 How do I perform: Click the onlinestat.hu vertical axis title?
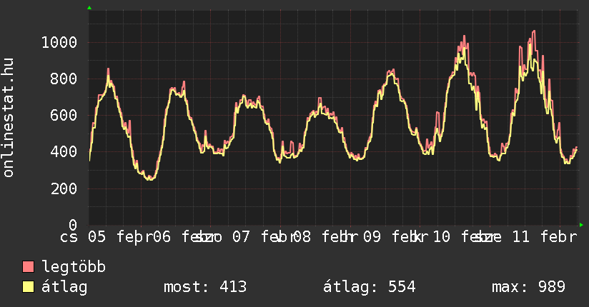(x=9, y=118)
